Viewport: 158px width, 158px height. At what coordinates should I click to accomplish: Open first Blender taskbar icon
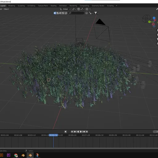23,155
